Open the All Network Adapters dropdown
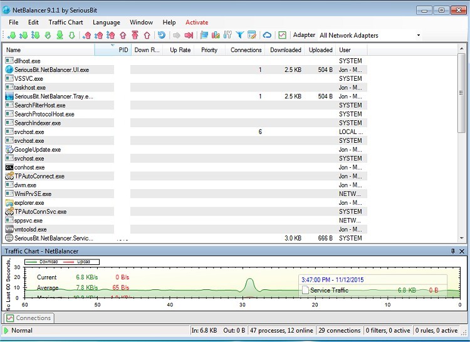This screenshot has width=470, height=342. (418, 36)
